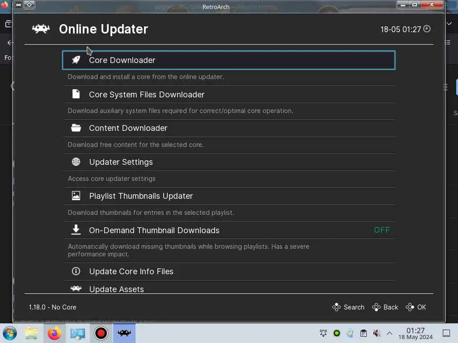Expand hidden tray icons with up arrow
The height and width of the screenshot is (343, 458).
(x=390, y=333)
